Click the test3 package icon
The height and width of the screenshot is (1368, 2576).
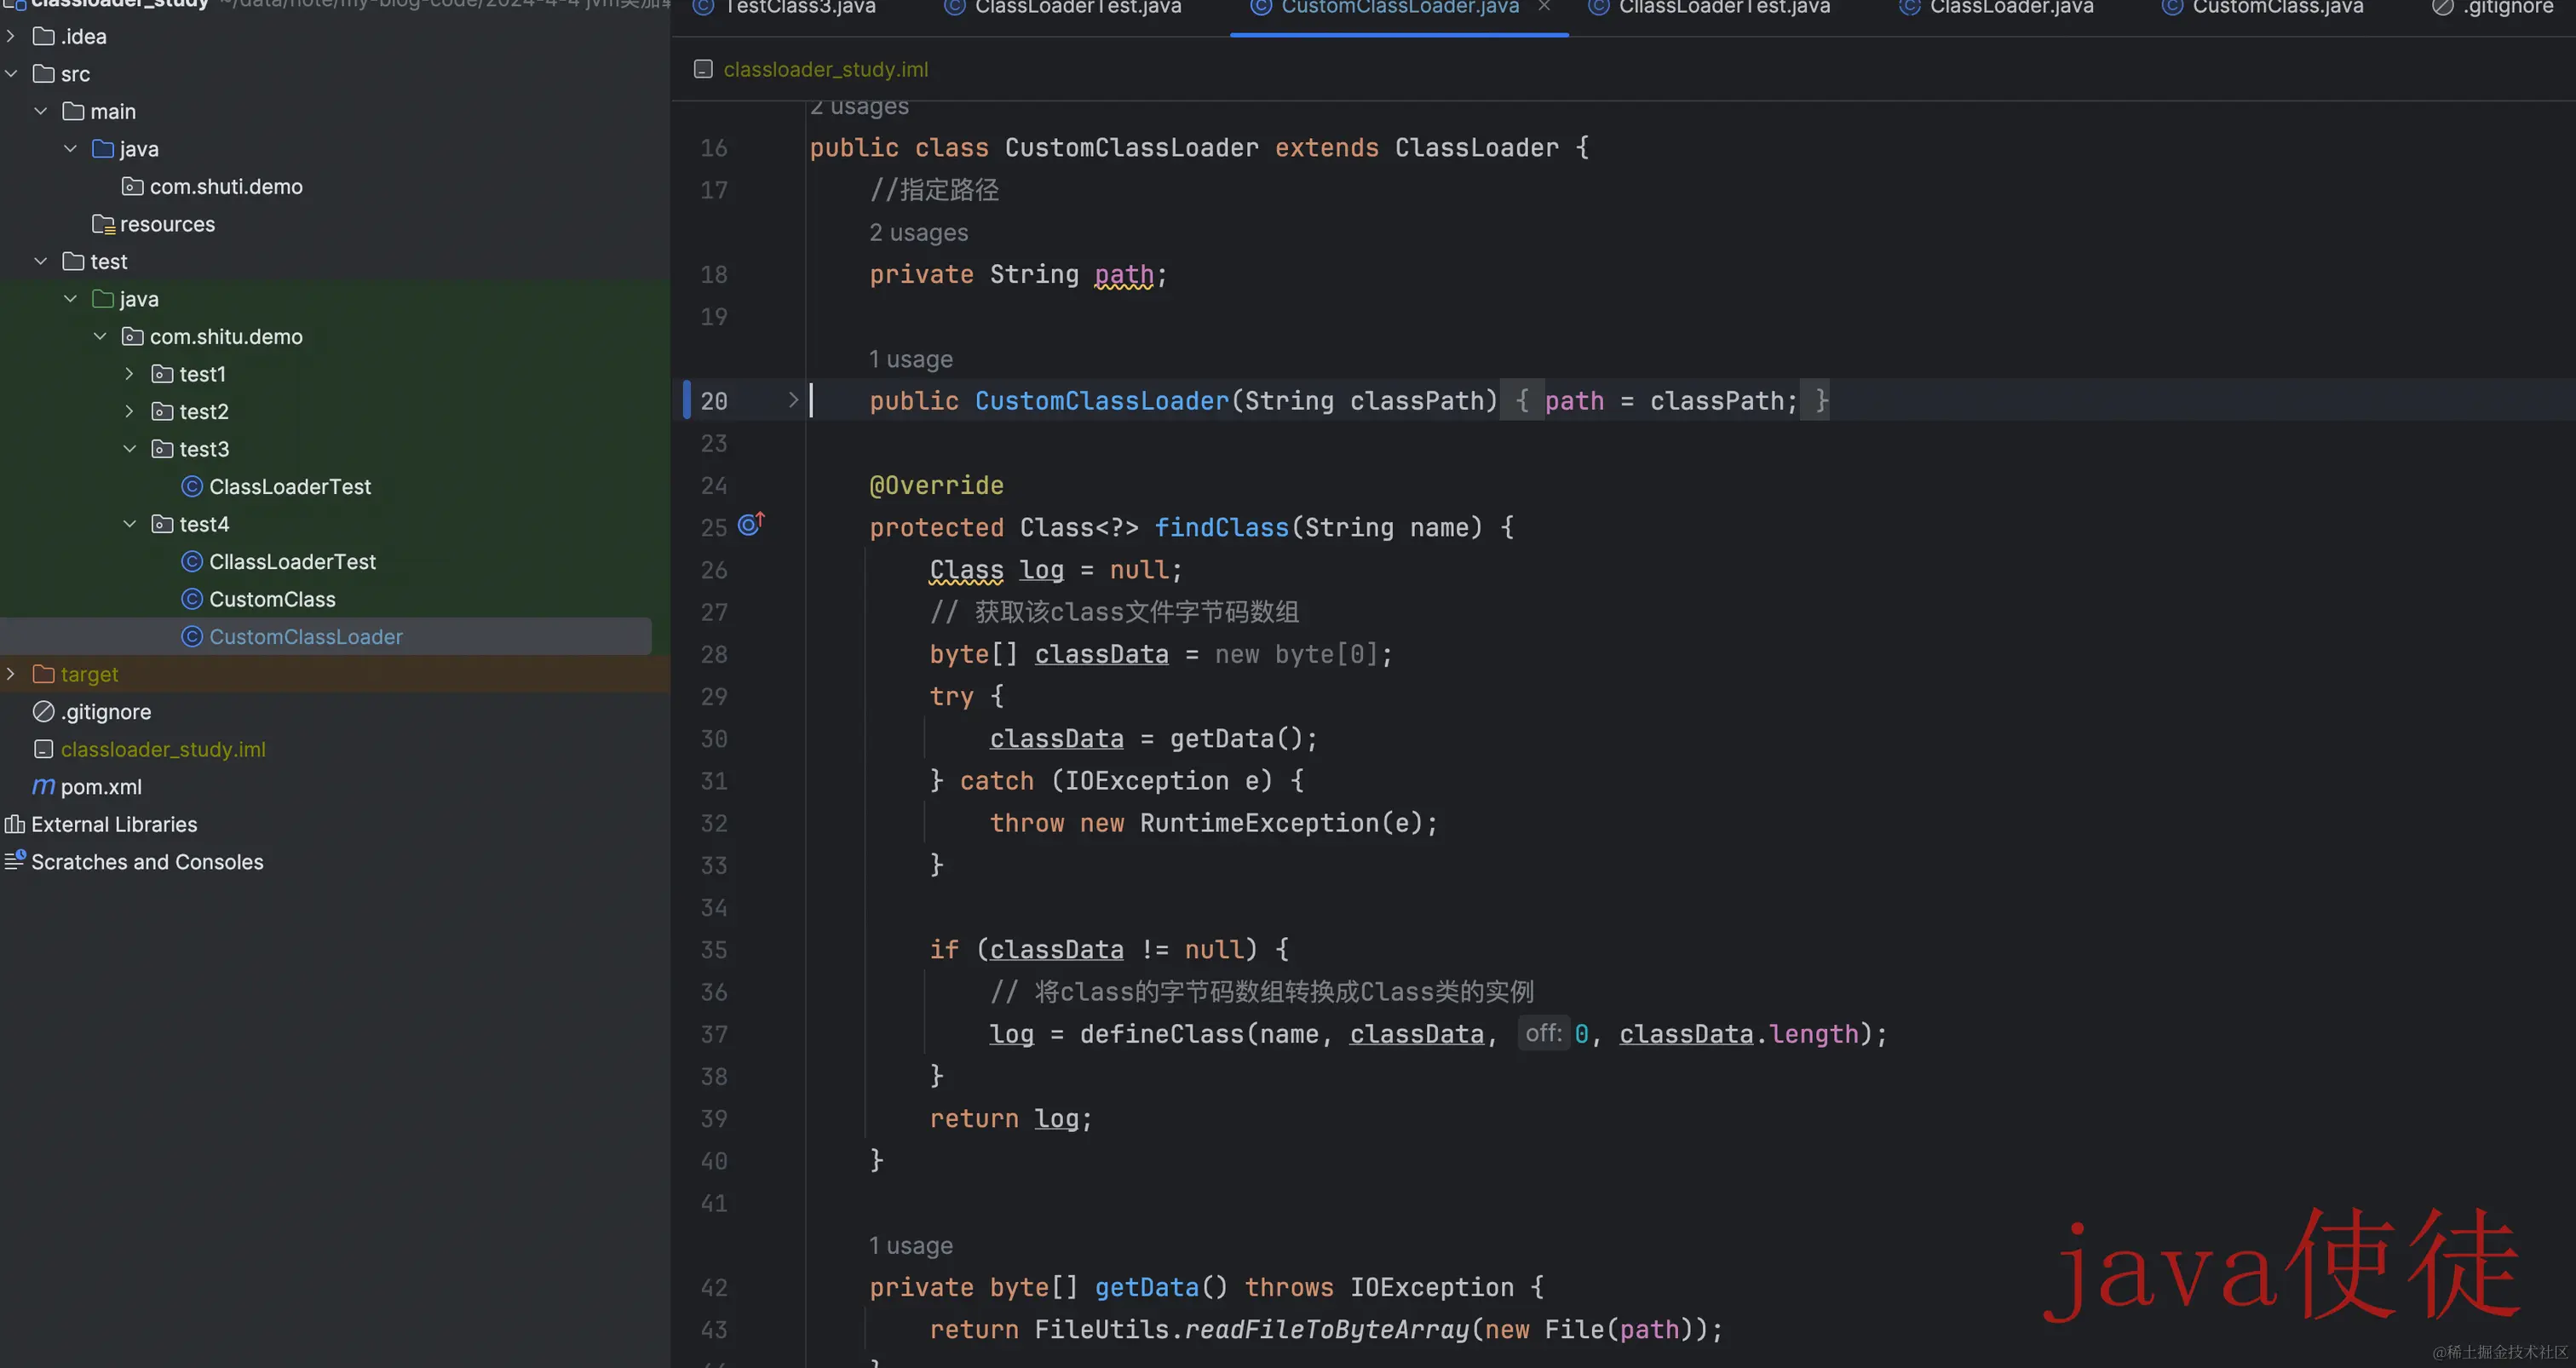[162, 449]
